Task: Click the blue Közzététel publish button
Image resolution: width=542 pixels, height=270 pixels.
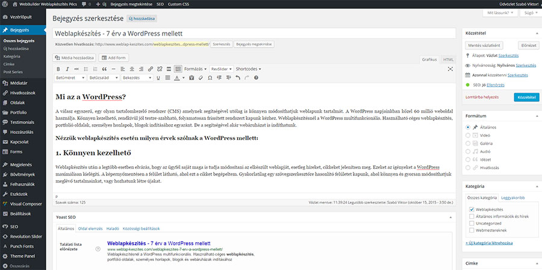Action: tap(526, 97)
